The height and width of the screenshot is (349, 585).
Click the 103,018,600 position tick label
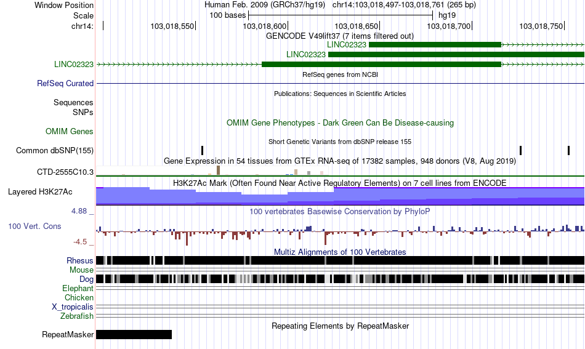pyautogui.click(x=264, y=26)
